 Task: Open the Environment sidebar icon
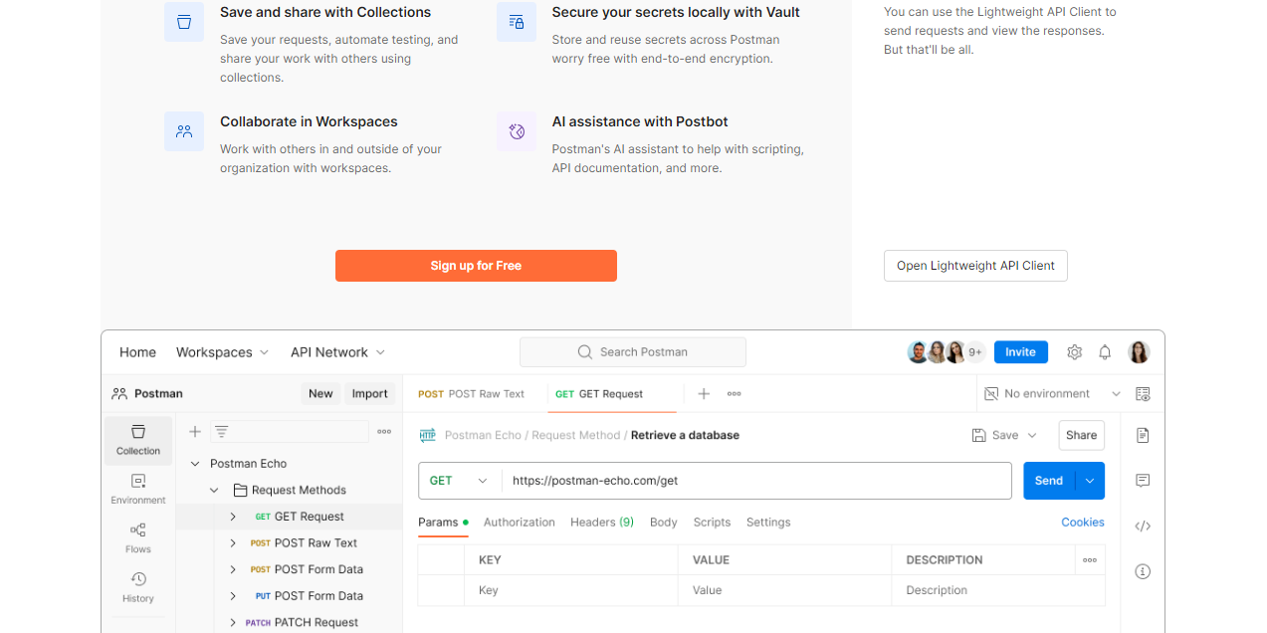pyautogui.click(x=138, y=489)
